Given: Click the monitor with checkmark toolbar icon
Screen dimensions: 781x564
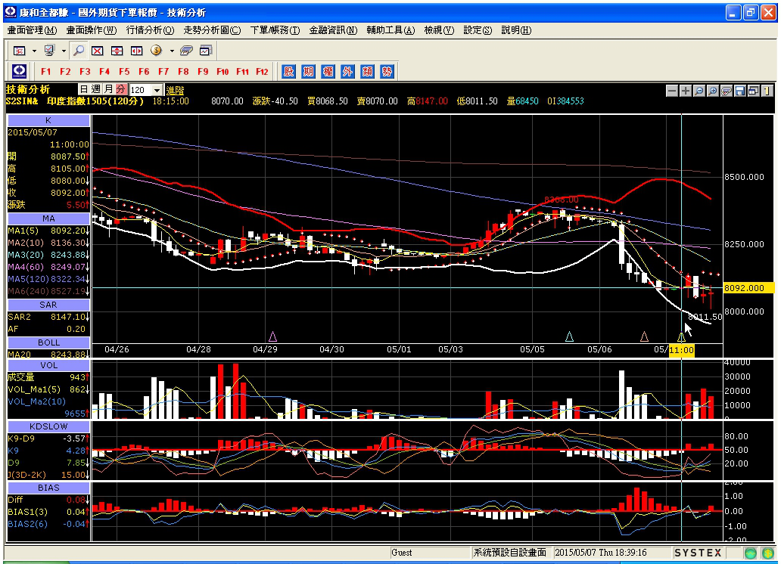Looking at the screenshot, I should coord(49,51).
